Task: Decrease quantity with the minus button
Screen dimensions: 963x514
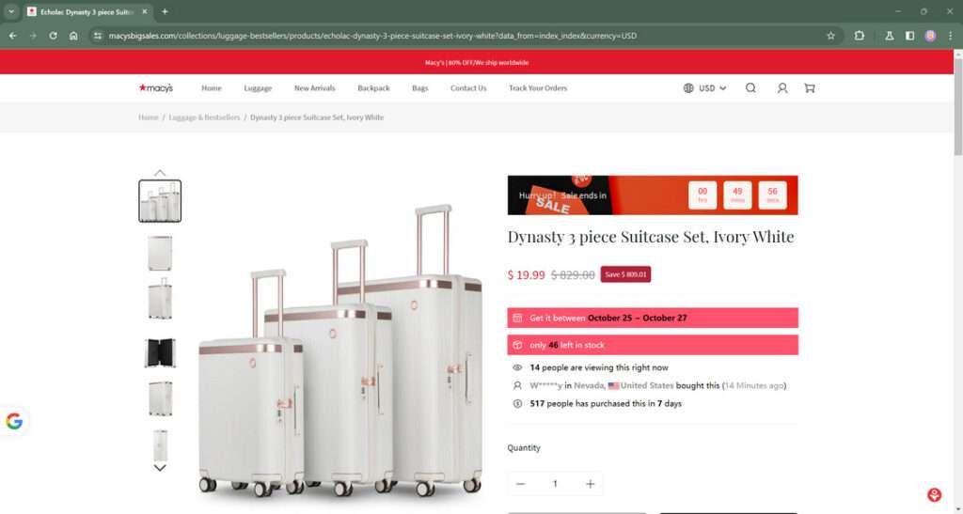Action: point(520,484)
